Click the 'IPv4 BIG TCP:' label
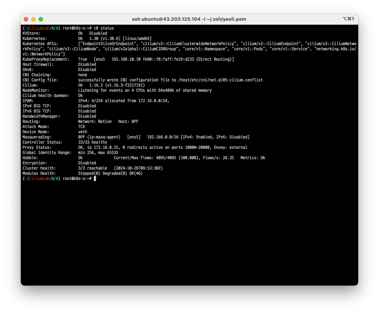Viewport: 379px width, 313px height. tap(37, 106)
